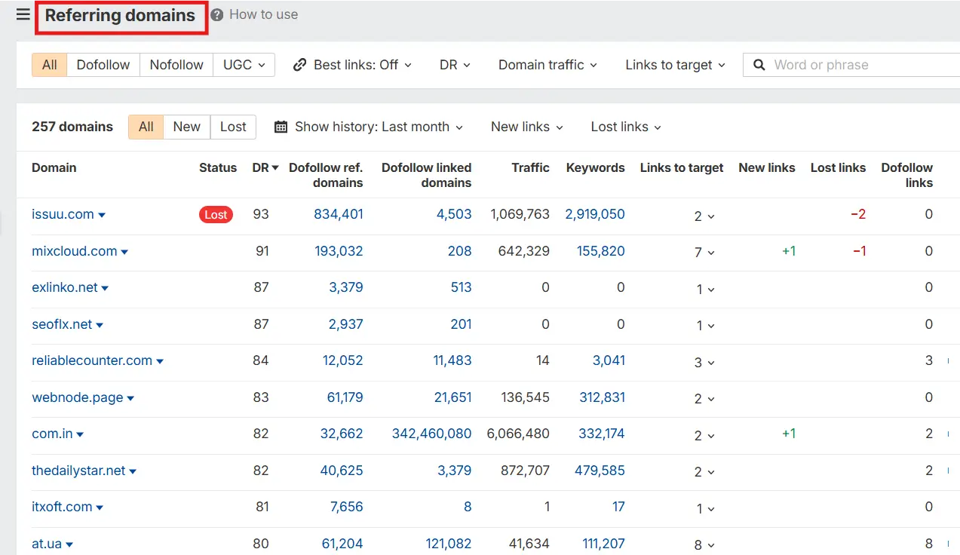
Task: Select the All domains status tab
Action: tap(146, 127)
